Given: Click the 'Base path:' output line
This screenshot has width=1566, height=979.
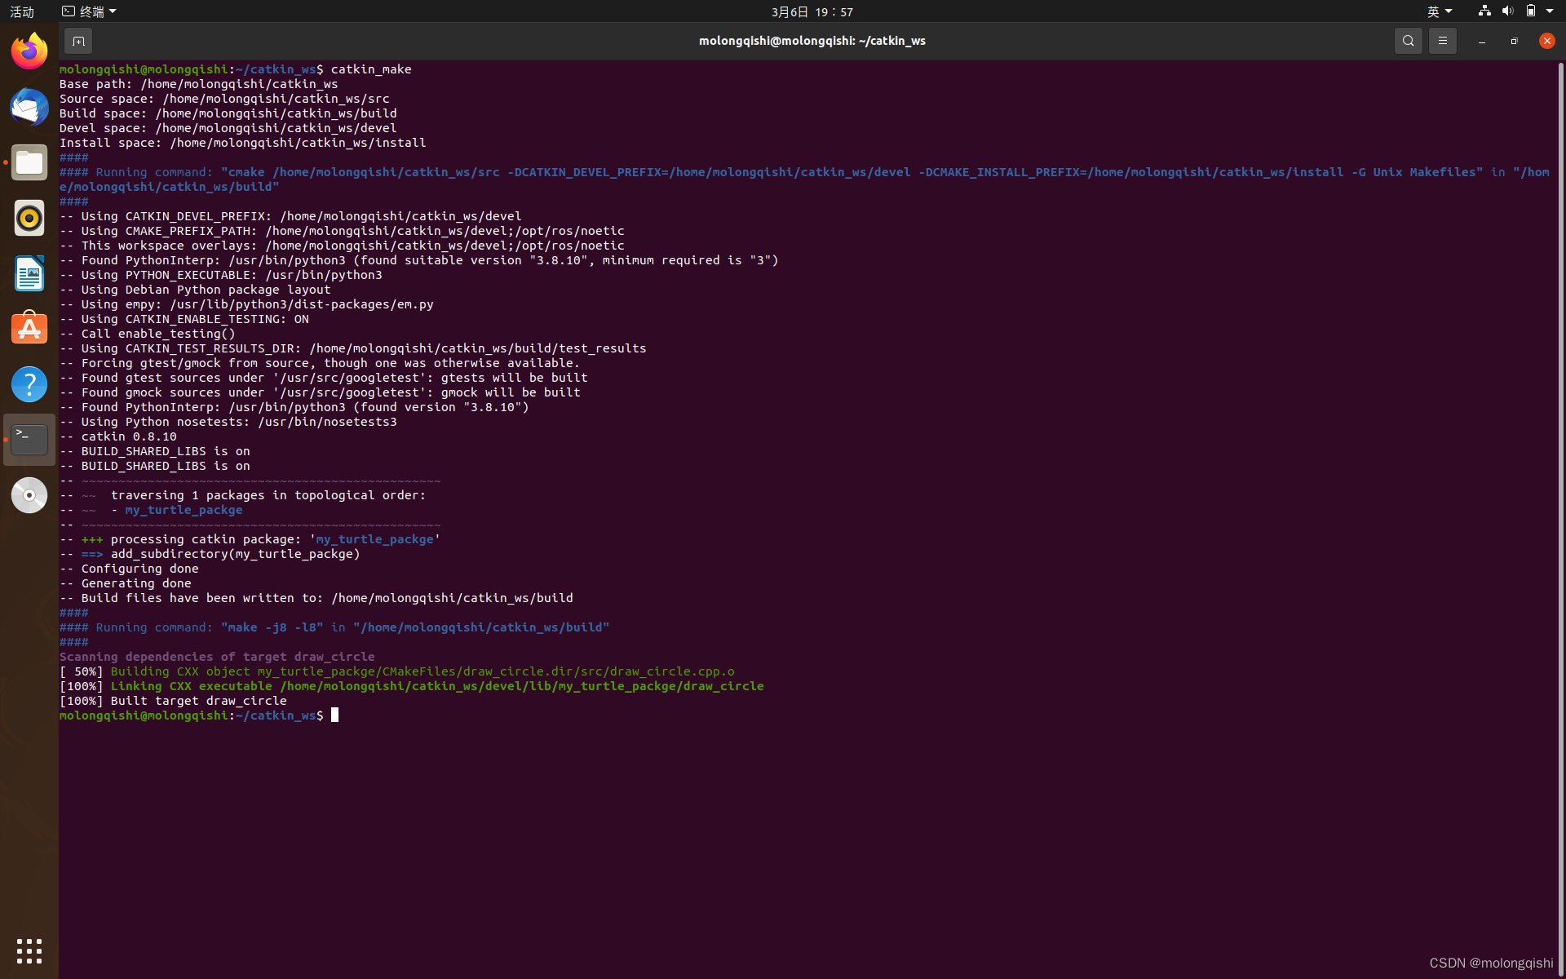Looking at the screenshot, I should 198,84.
